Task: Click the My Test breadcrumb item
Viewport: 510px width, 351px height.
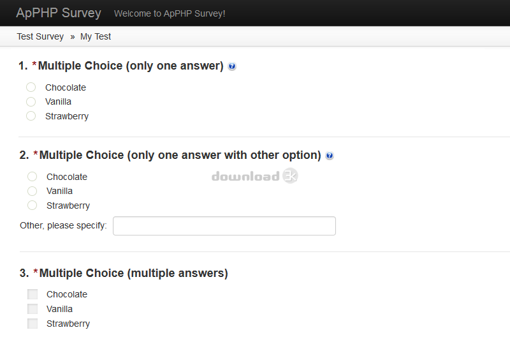Action: coord(96,36)
